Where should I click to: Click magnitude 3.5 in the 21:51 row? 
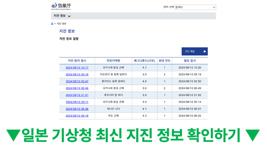point(145,95)
